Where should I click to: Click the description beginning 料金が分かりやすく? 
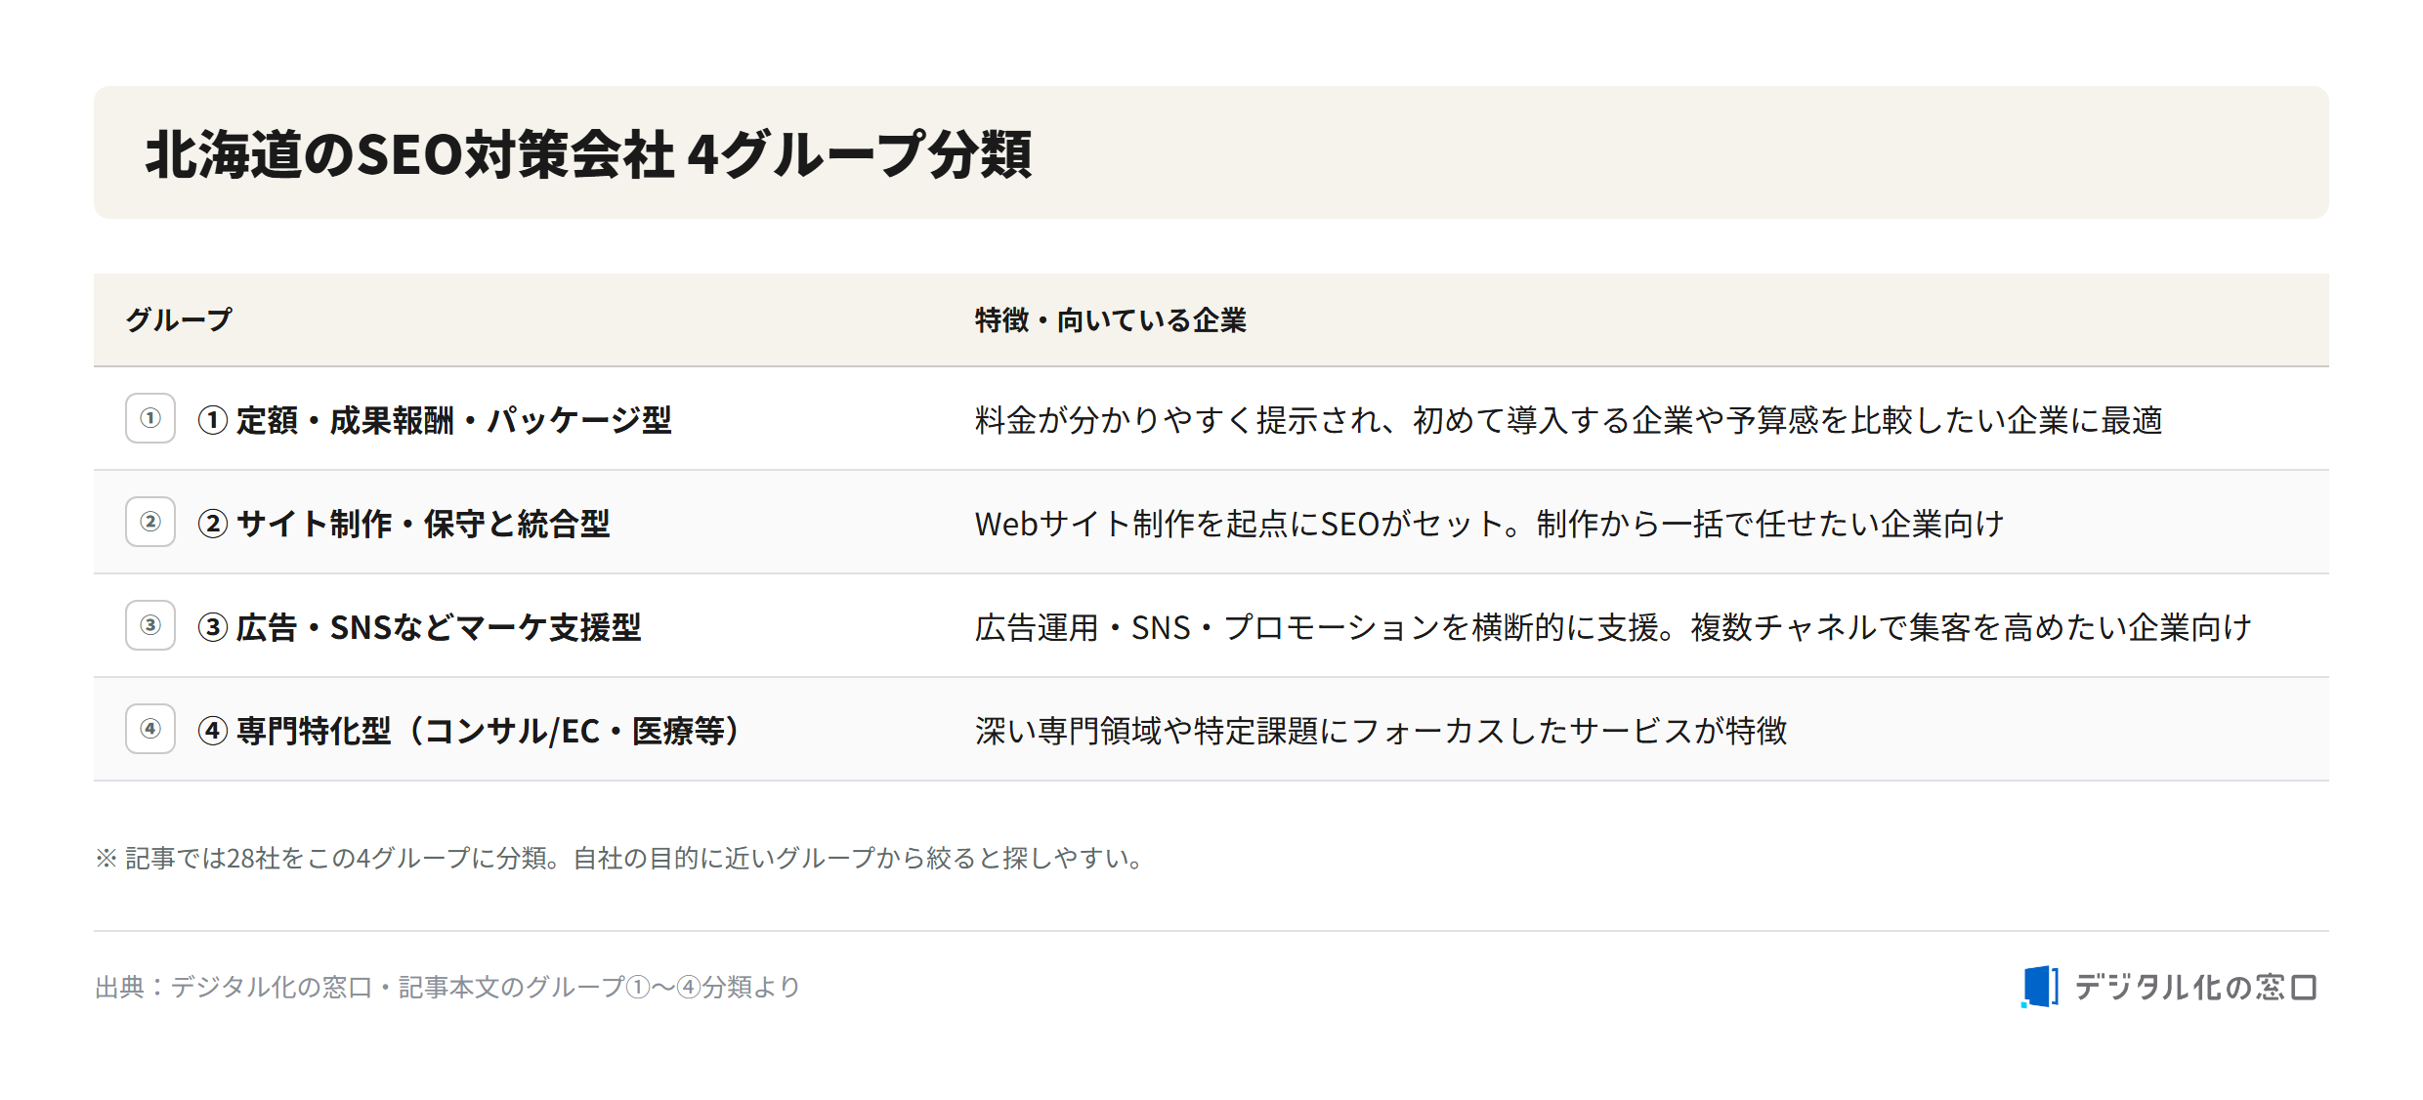pos(1569,420)
